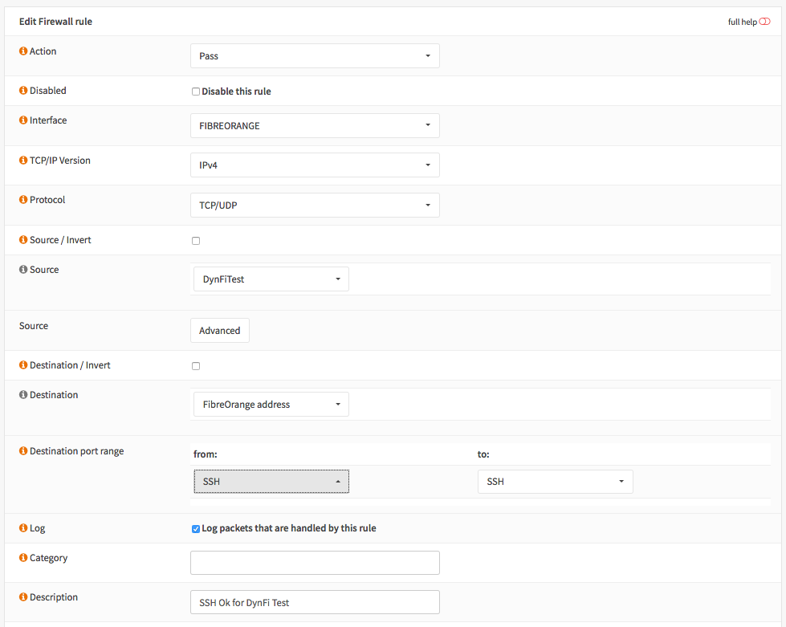Click the Advanced source button
The width and height of the screenshot is (786, 627).
tap(219, 330)
